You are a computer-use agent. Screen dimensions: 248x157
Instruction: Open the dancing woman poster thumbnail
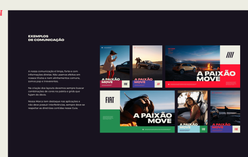115,66
